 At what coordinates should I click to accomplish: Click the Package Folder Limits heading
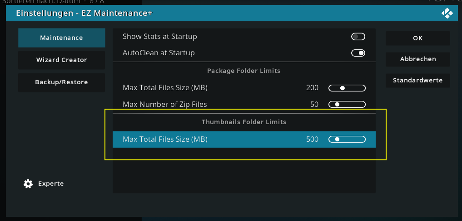(243, 71)
